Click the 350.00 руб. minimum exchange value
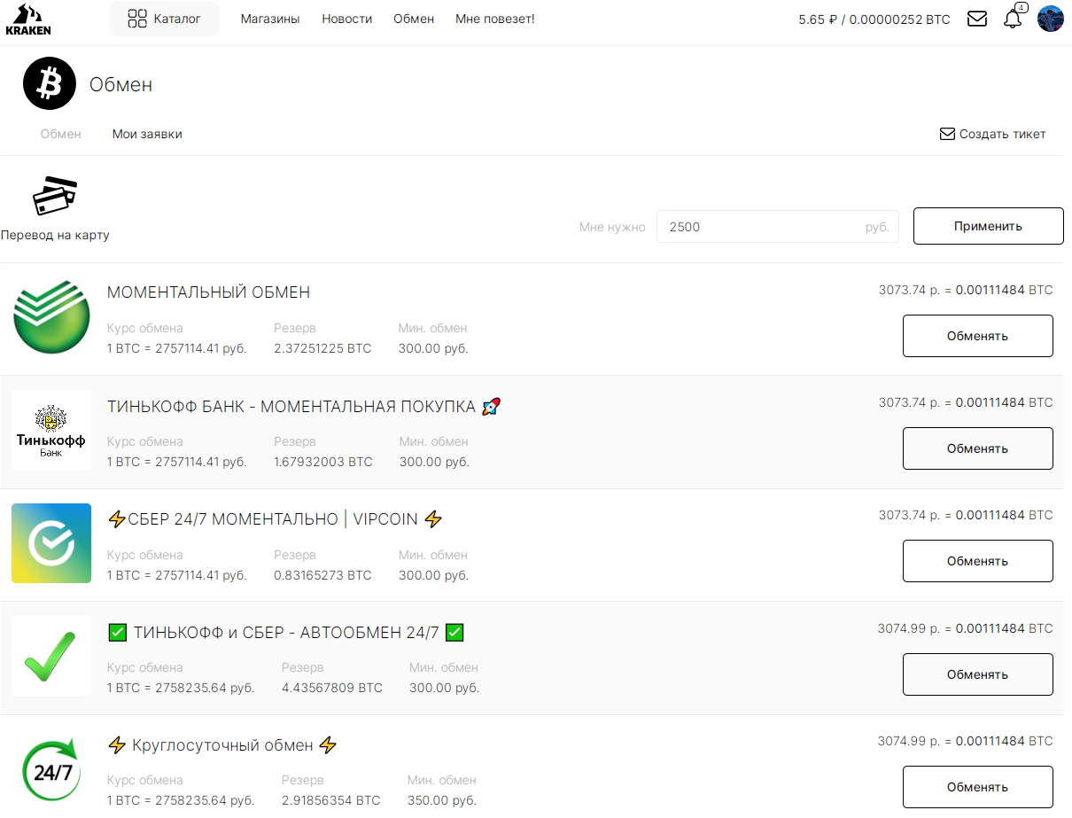The width and height of the screenshot is (1072, 818). click(441, 800)
